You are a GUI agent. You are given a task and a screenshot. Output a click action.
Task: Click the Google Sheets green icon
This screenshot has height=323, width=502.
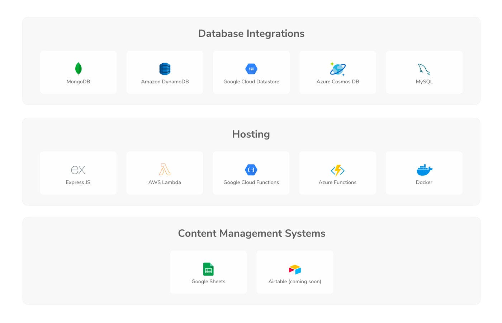(x=208, y=269)
